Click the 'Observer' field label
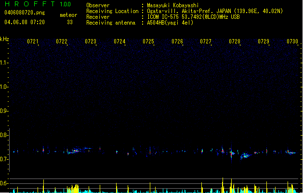This screenshot has width=303, height=193. pyautogui.click(x=98, y=5)
